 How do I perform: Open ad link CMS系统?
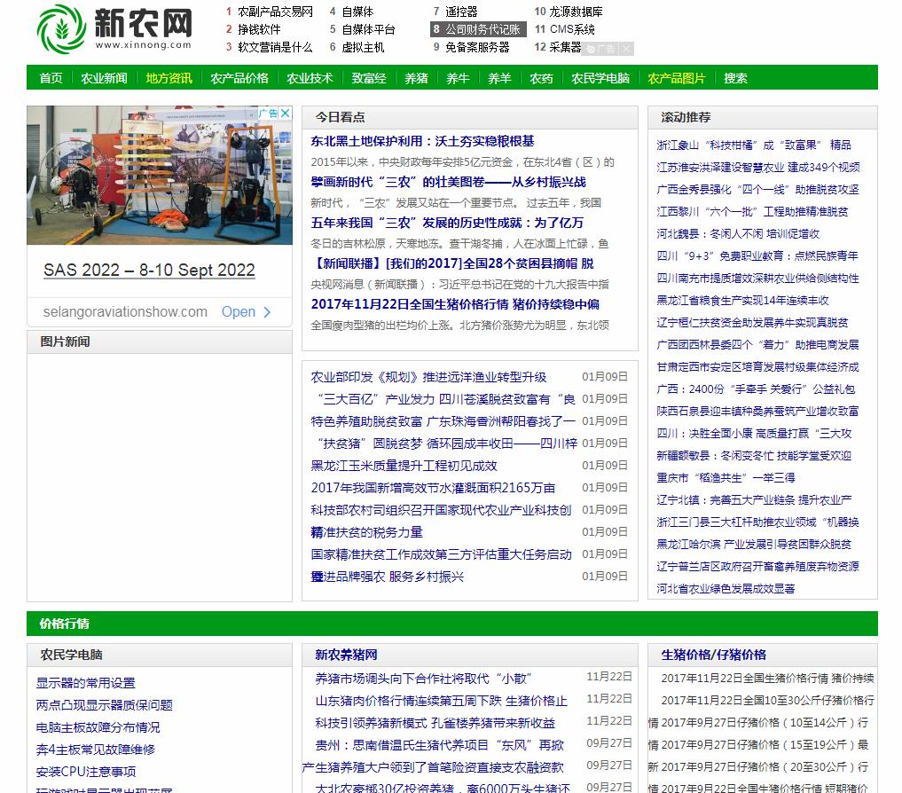(572, 29)
